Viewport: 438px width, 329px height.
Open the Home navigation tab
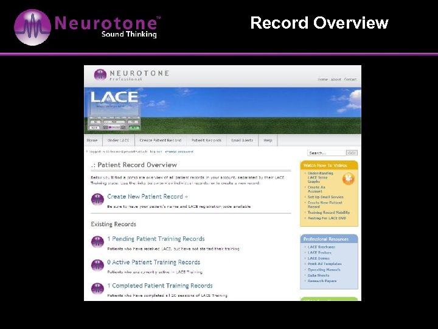(x=92, y=140)
